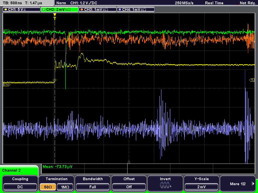Select the CH3: 1 mV channel tab
Screen dimensions: 258x193
[x=98, y=10]
